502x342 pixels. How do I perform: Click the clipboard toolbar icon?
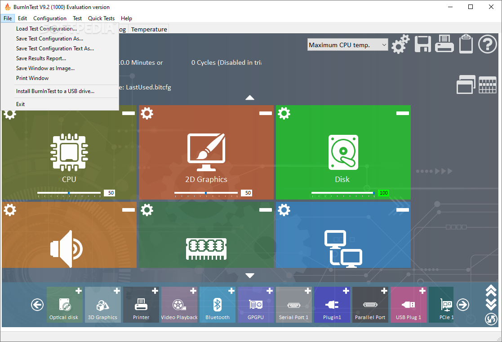466,44
